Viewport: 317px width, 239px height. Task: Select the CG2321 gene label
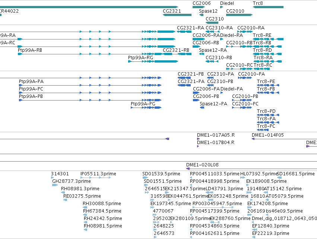coord(172,11)
